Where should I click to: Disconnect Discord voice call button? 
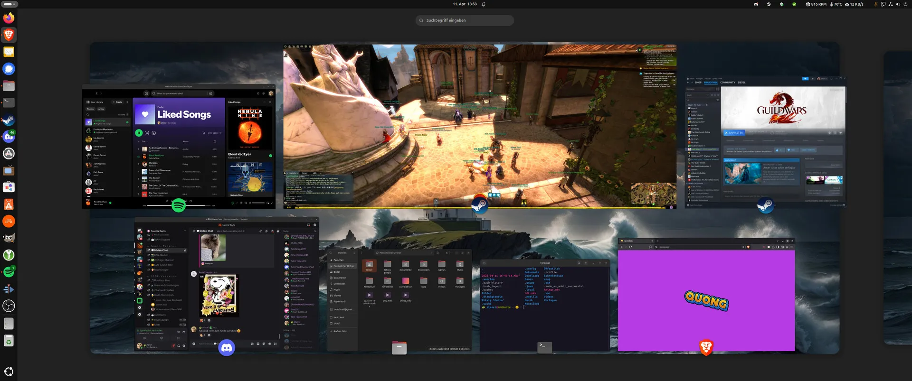184,332
